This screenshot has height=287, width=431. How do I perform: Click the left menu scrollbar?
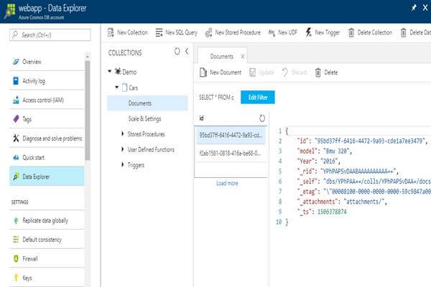click(88, 110)
